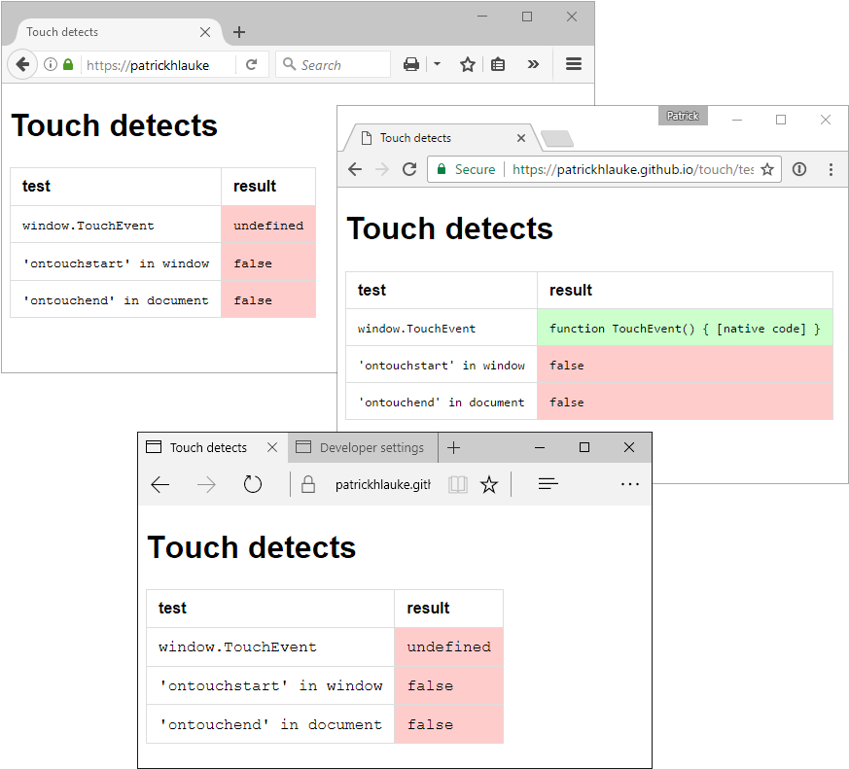Open Edge Hub icon

(548, 484)
